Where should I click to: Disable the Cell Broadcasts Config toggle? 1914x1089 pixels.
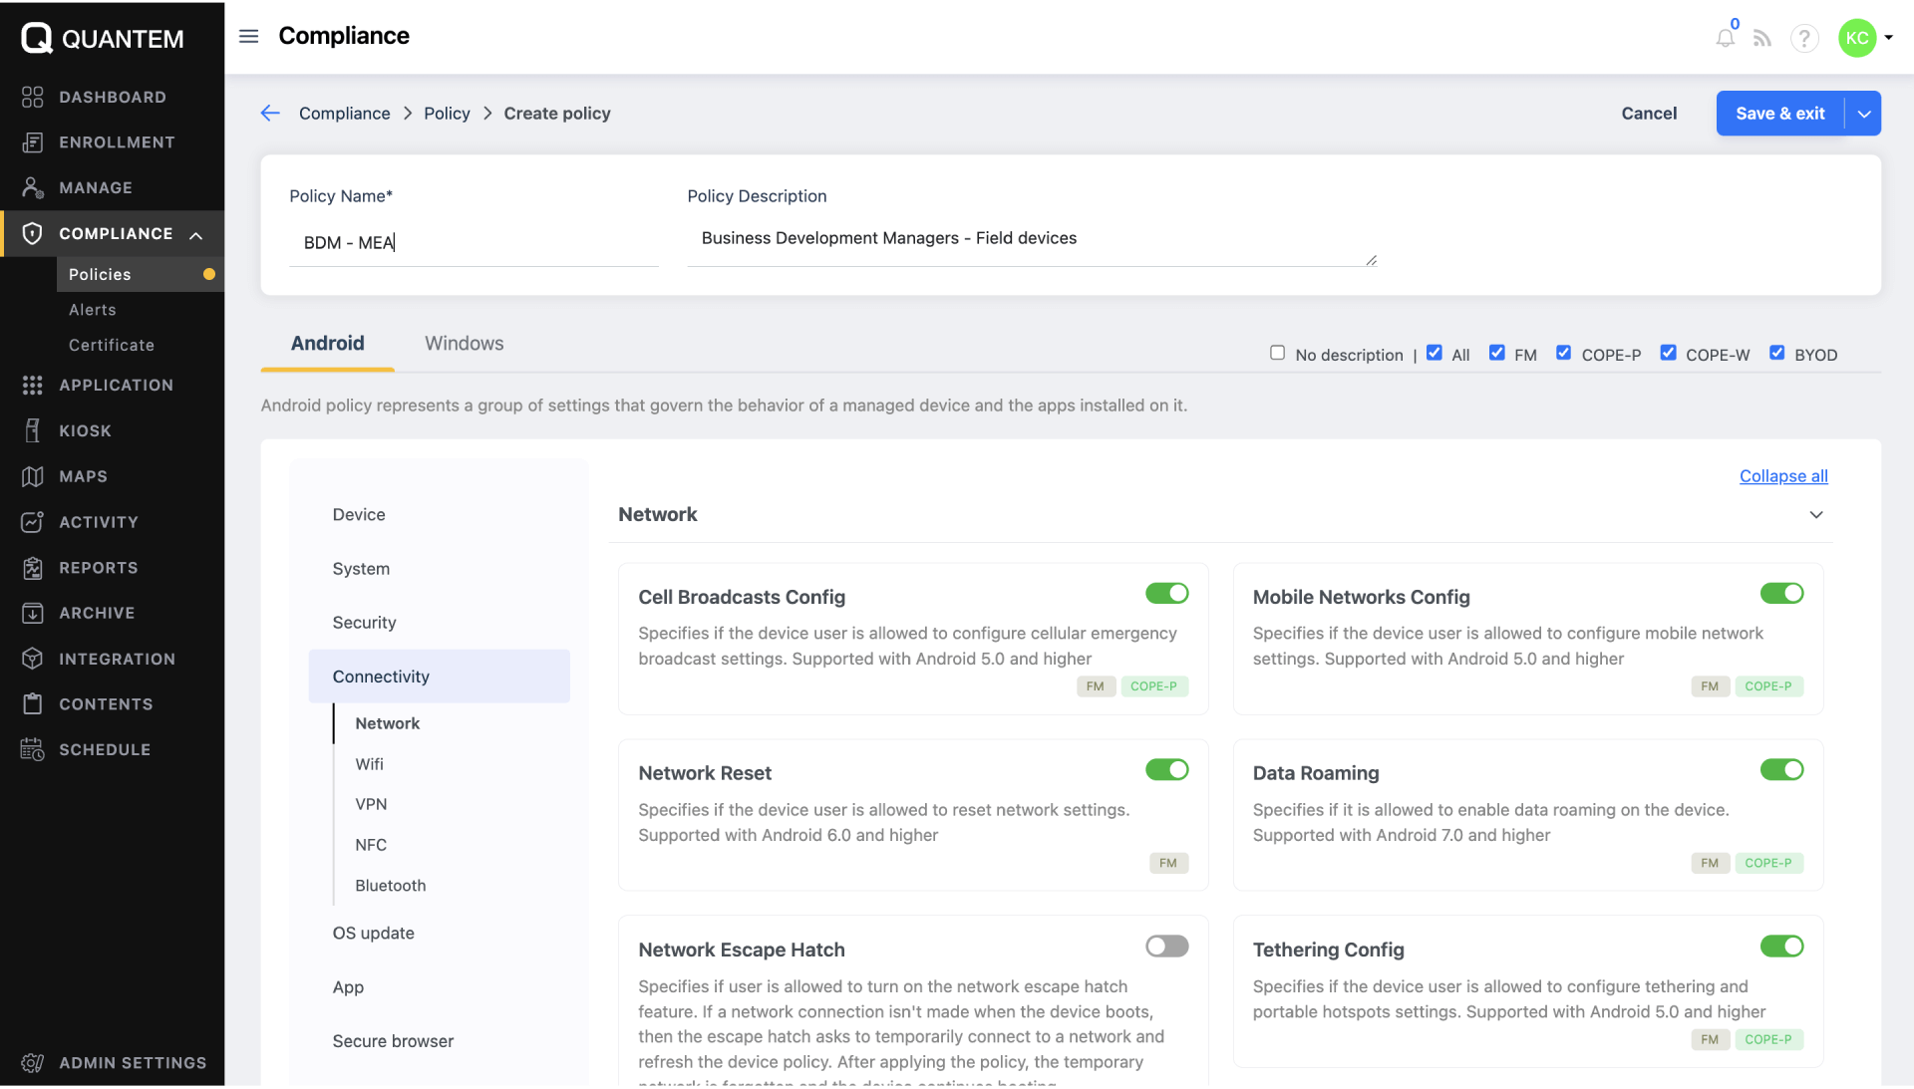[1166, 594]
